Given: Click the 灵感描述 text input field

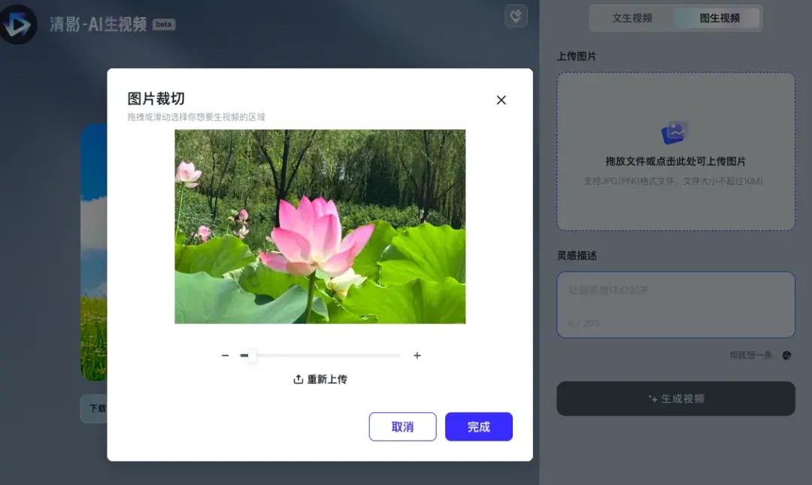Looking at the screenshot, I should click(676, 305).
